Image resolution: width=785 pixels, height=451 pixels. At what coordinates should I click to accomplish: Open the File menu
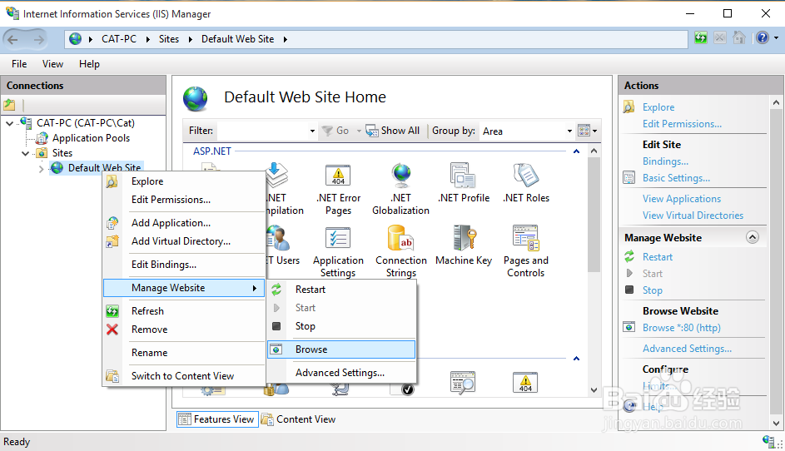tap(19, 64)
